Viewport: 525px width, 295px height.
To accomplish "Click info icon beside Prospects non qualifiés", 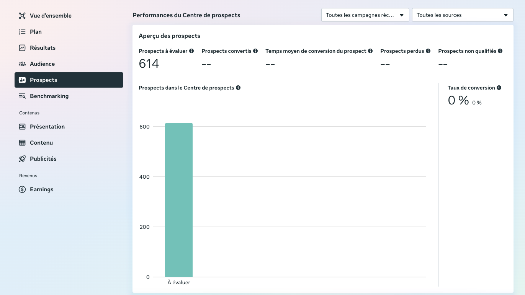I will coord(500,51).
